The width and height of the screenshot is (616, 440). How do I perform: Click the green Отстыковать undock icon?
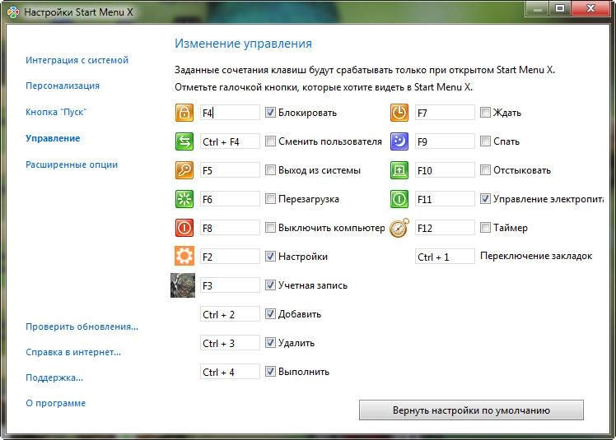tap(399, 170)
